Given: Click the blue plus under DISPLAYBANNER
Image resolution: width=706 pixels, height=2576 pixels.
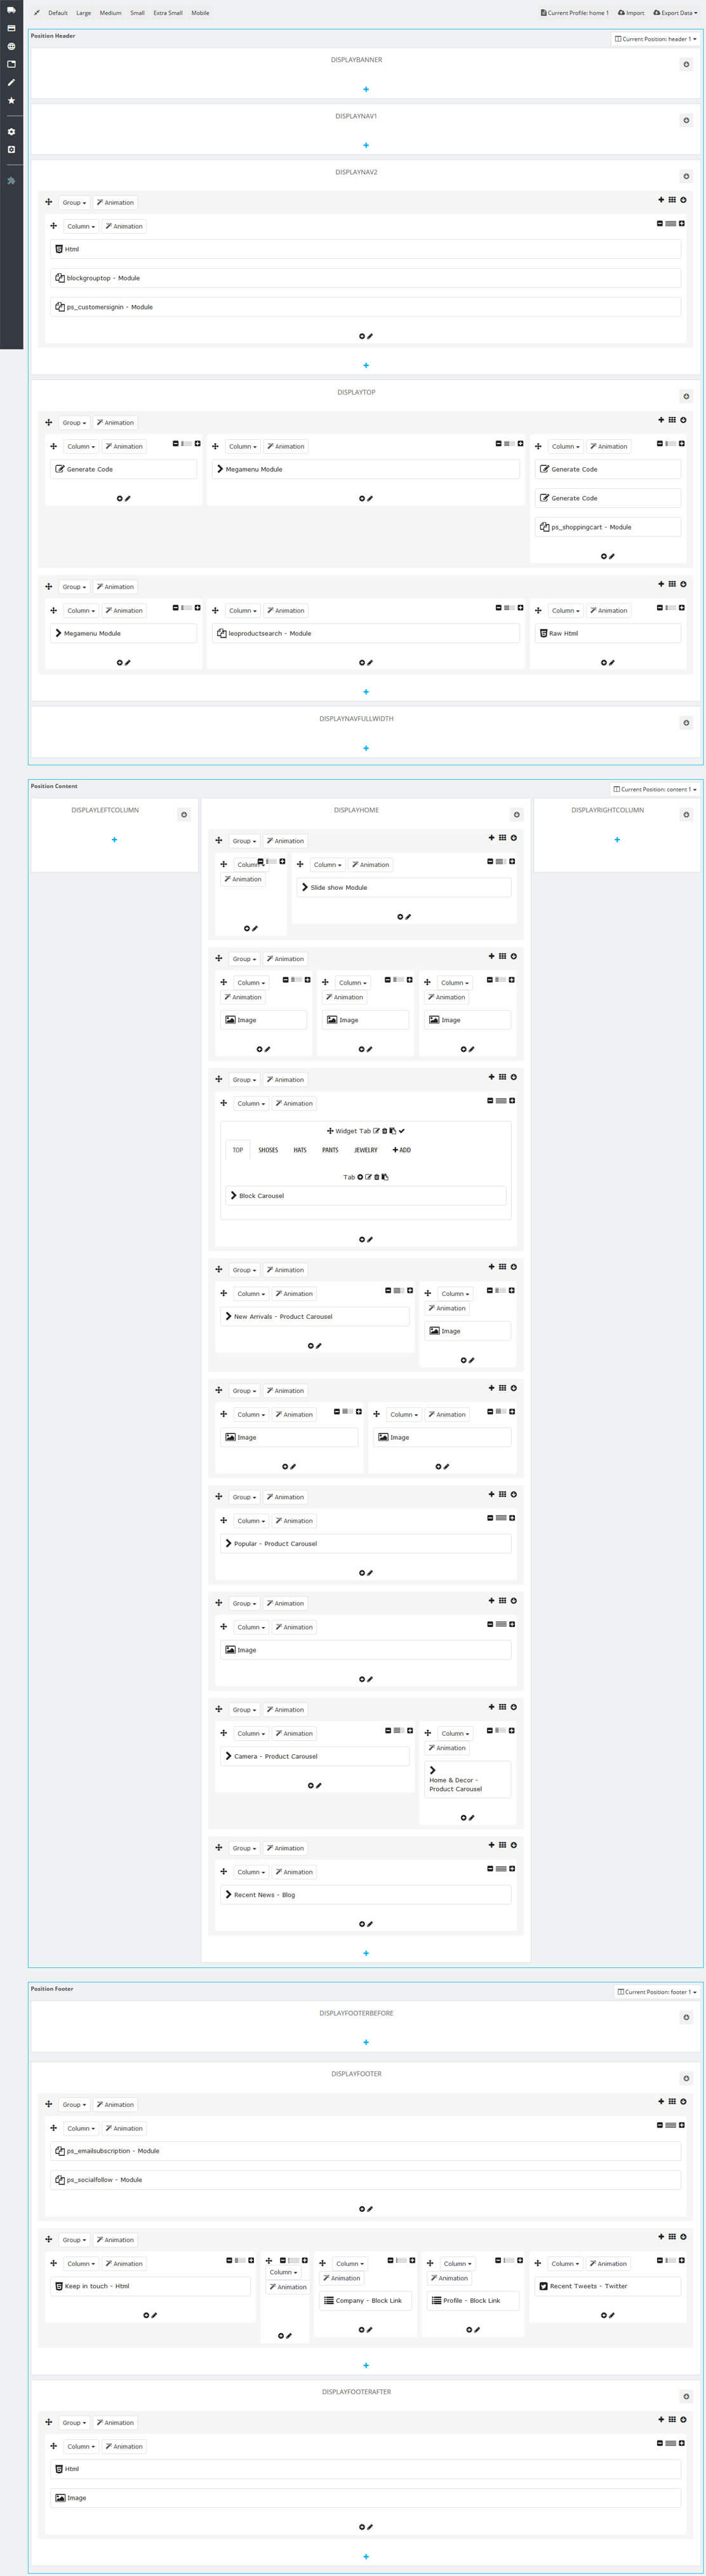Looking at the screenshot, I should (x=366, y=89).
